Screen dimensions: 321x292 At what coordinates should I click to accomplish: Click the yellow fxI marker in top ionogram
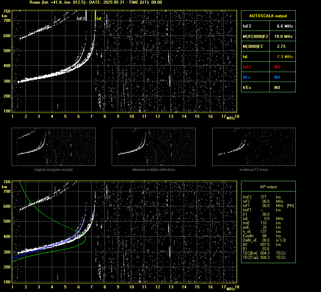[x=95, y=16]
